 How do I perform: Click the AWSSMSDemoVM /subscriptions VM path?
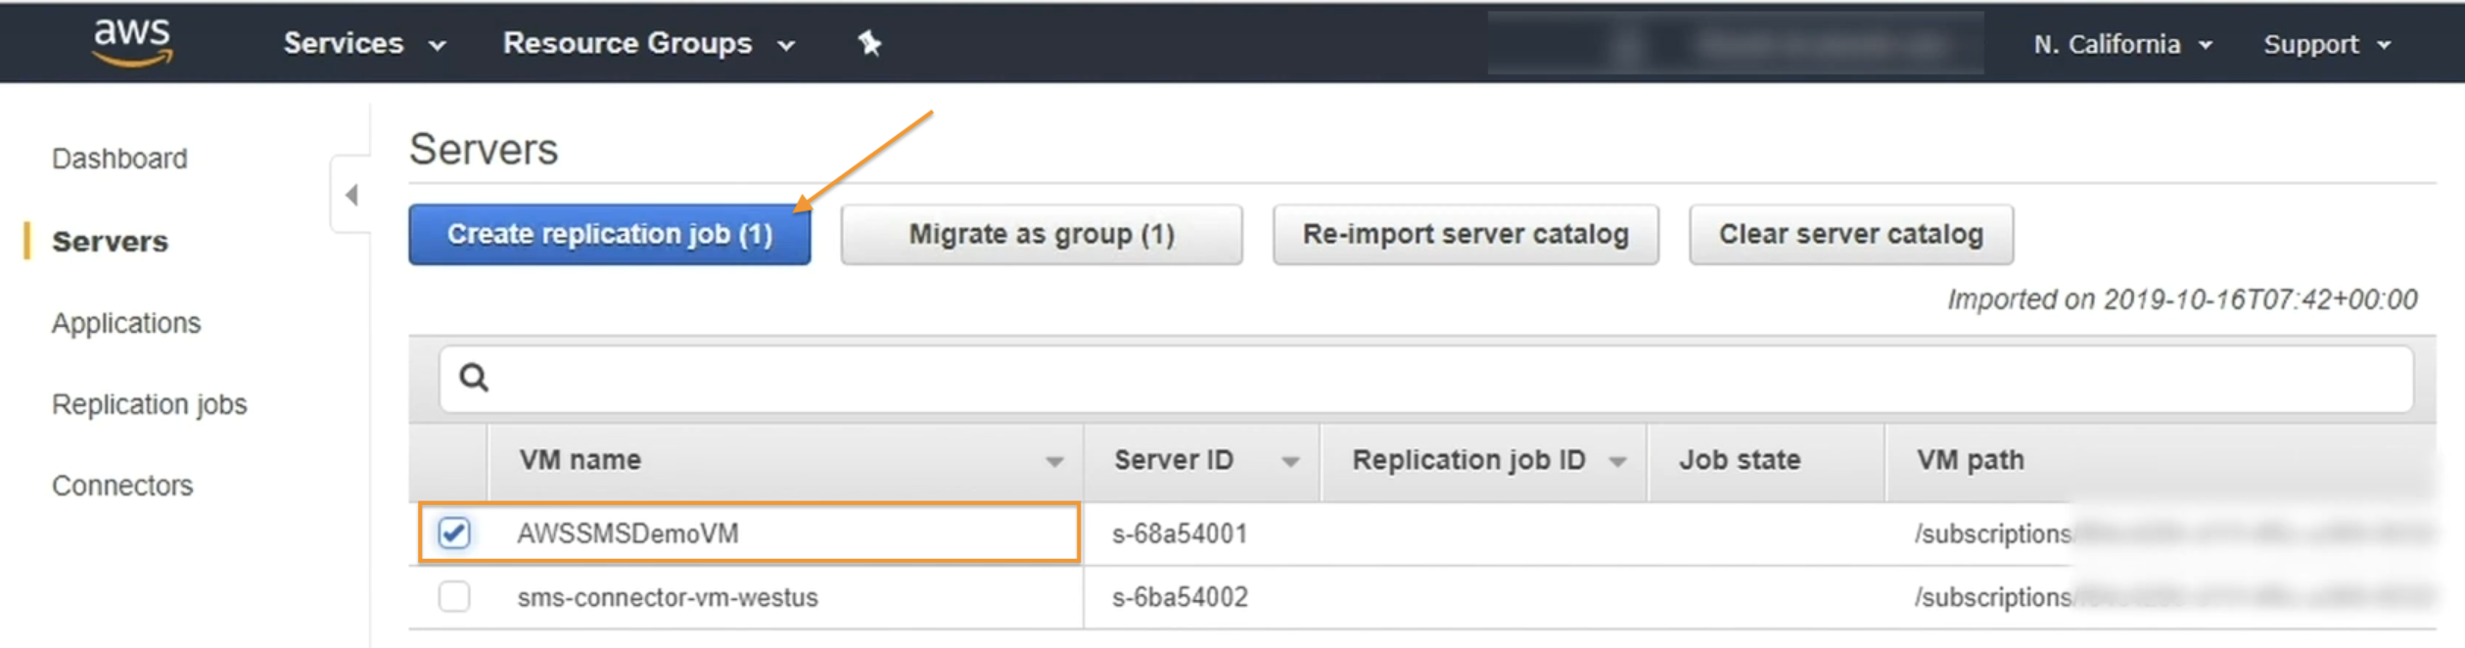point(1993,533)
